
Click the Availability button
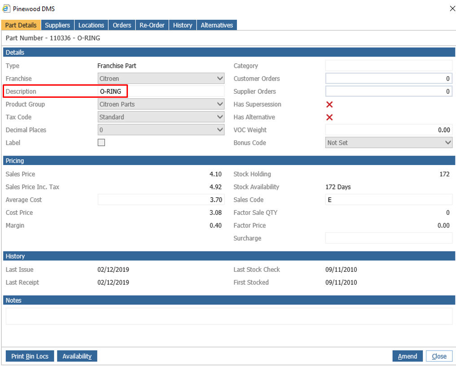(77, 356)
